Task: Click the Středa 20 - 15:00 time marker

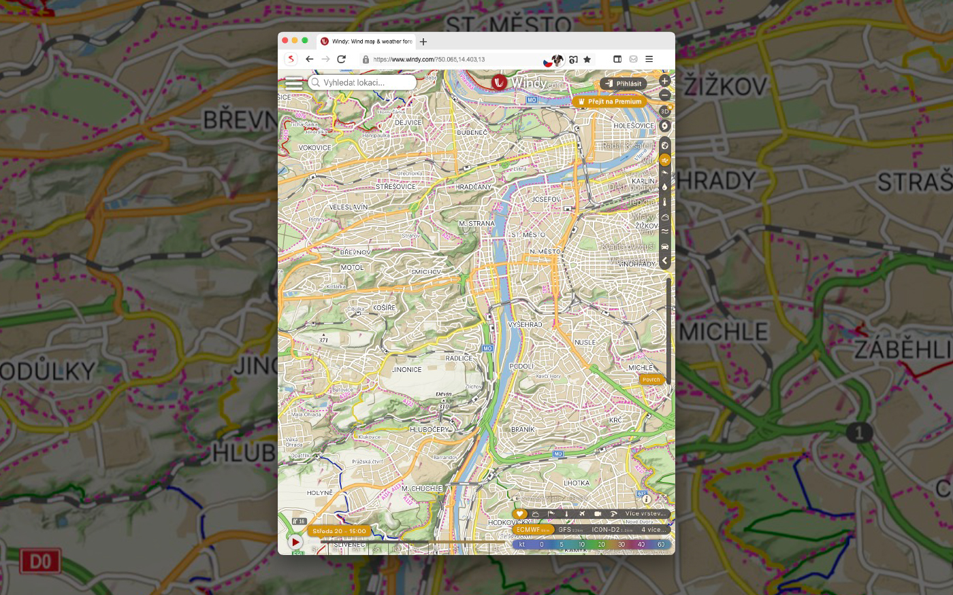Action: tap(339, 531)
